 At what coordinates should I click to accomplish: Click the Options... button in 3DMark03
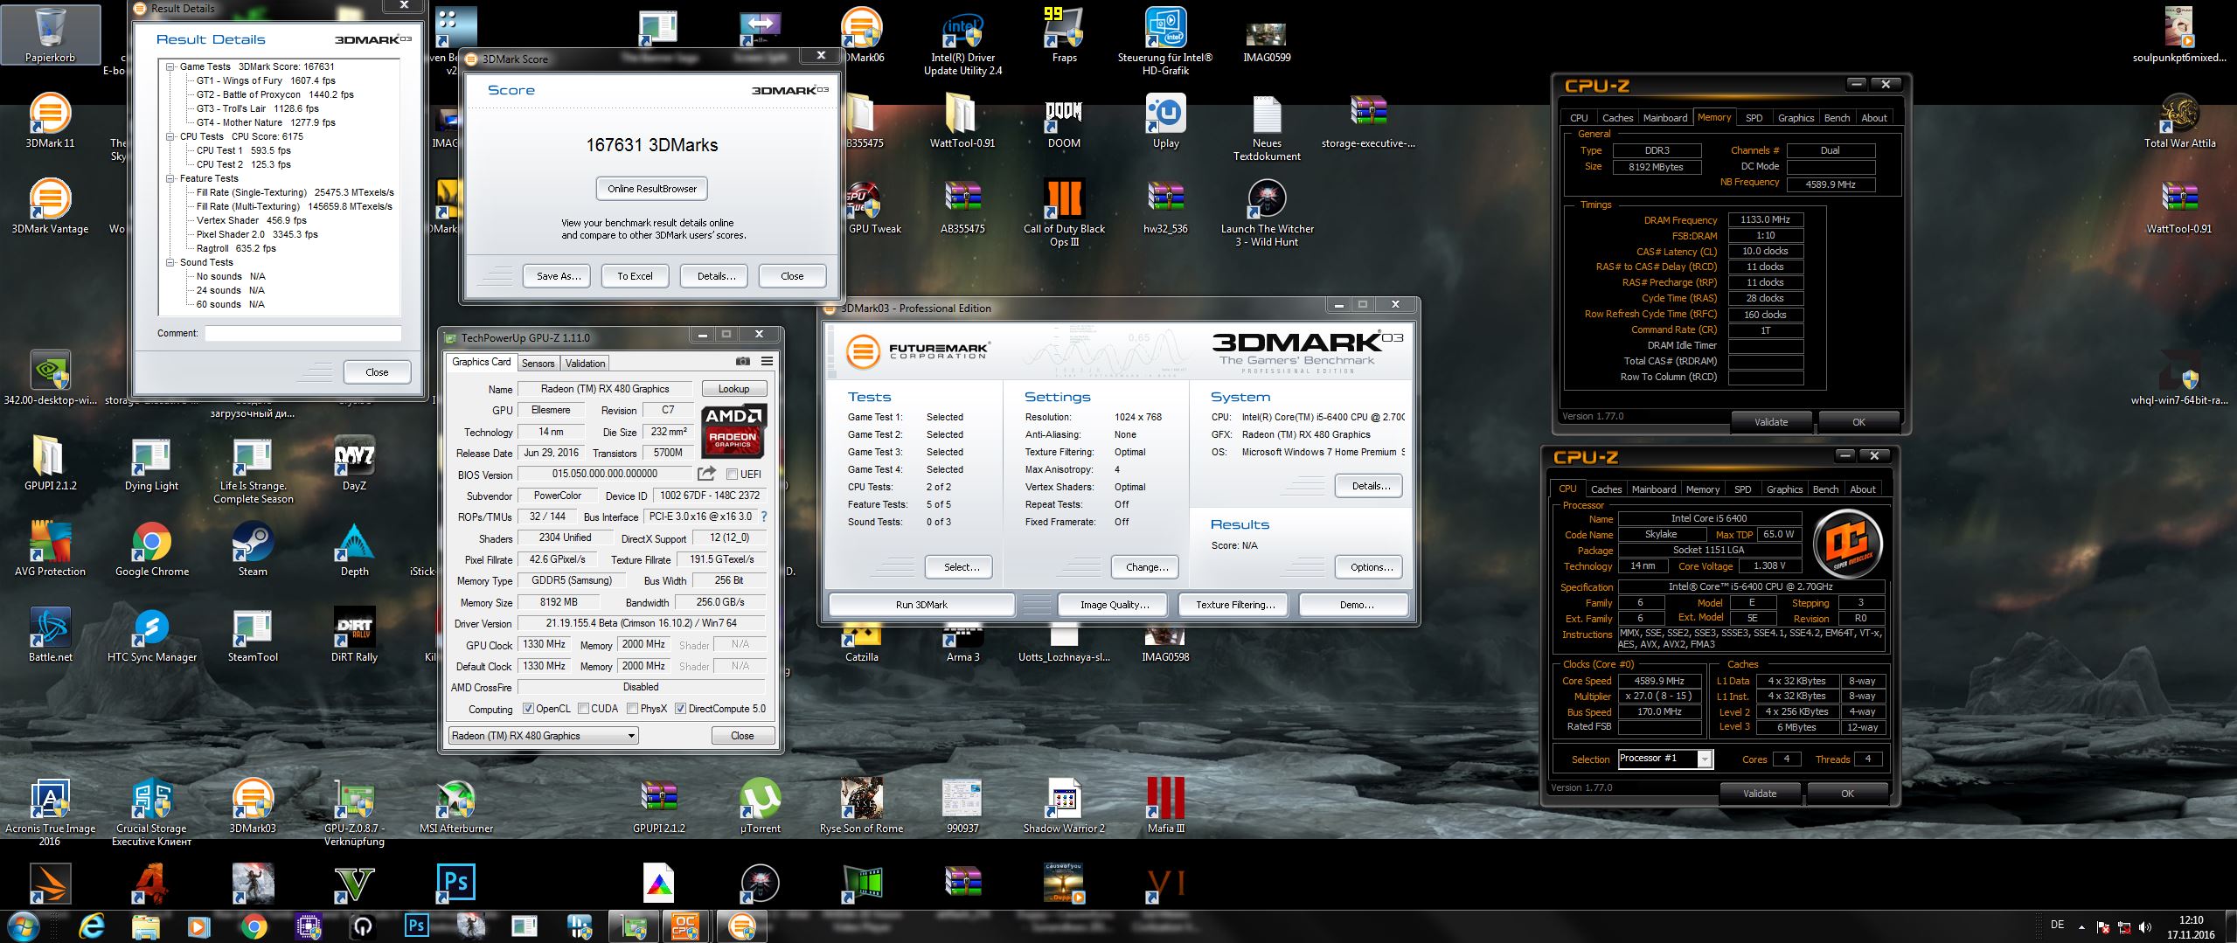coord(1371,567)
